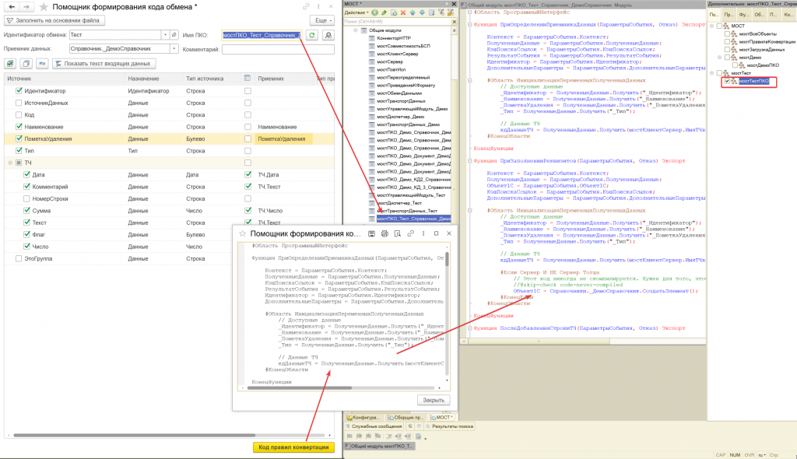Open the Еще dropdown menu
The image size is (797, 459).
[321, 19]
